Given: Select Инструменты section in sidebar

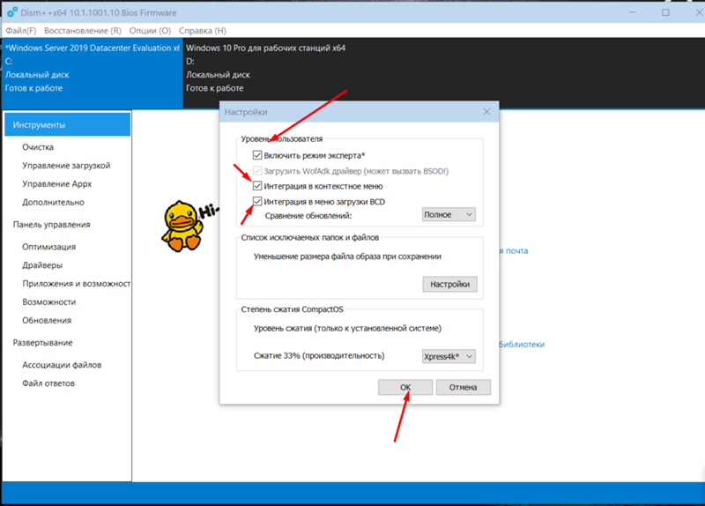Looking at the screenshot, I should (x=68, y=124).
